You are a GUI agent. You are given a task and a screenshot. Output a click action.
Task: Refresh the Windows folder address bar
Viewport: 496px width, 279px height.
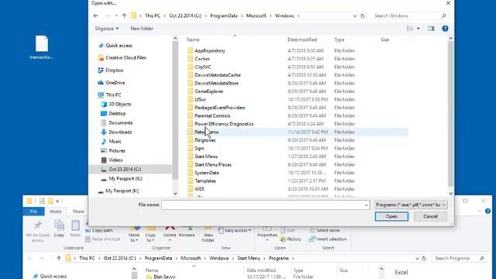(x=363, y=15)
